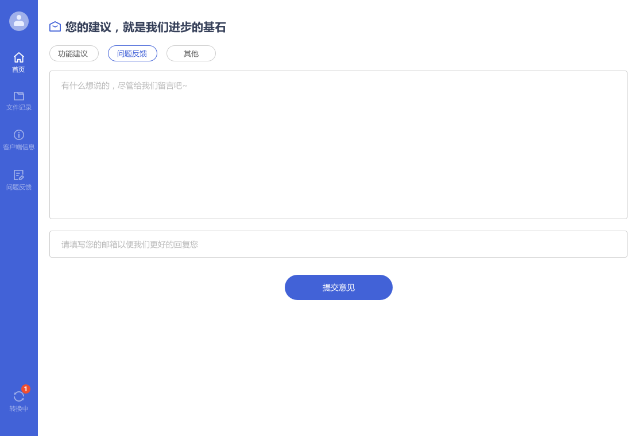Image resolution: width=643 pixels, height=436 pixels.
Task: Click the circular arrows converting icon
Action: (x=19, y=396)
